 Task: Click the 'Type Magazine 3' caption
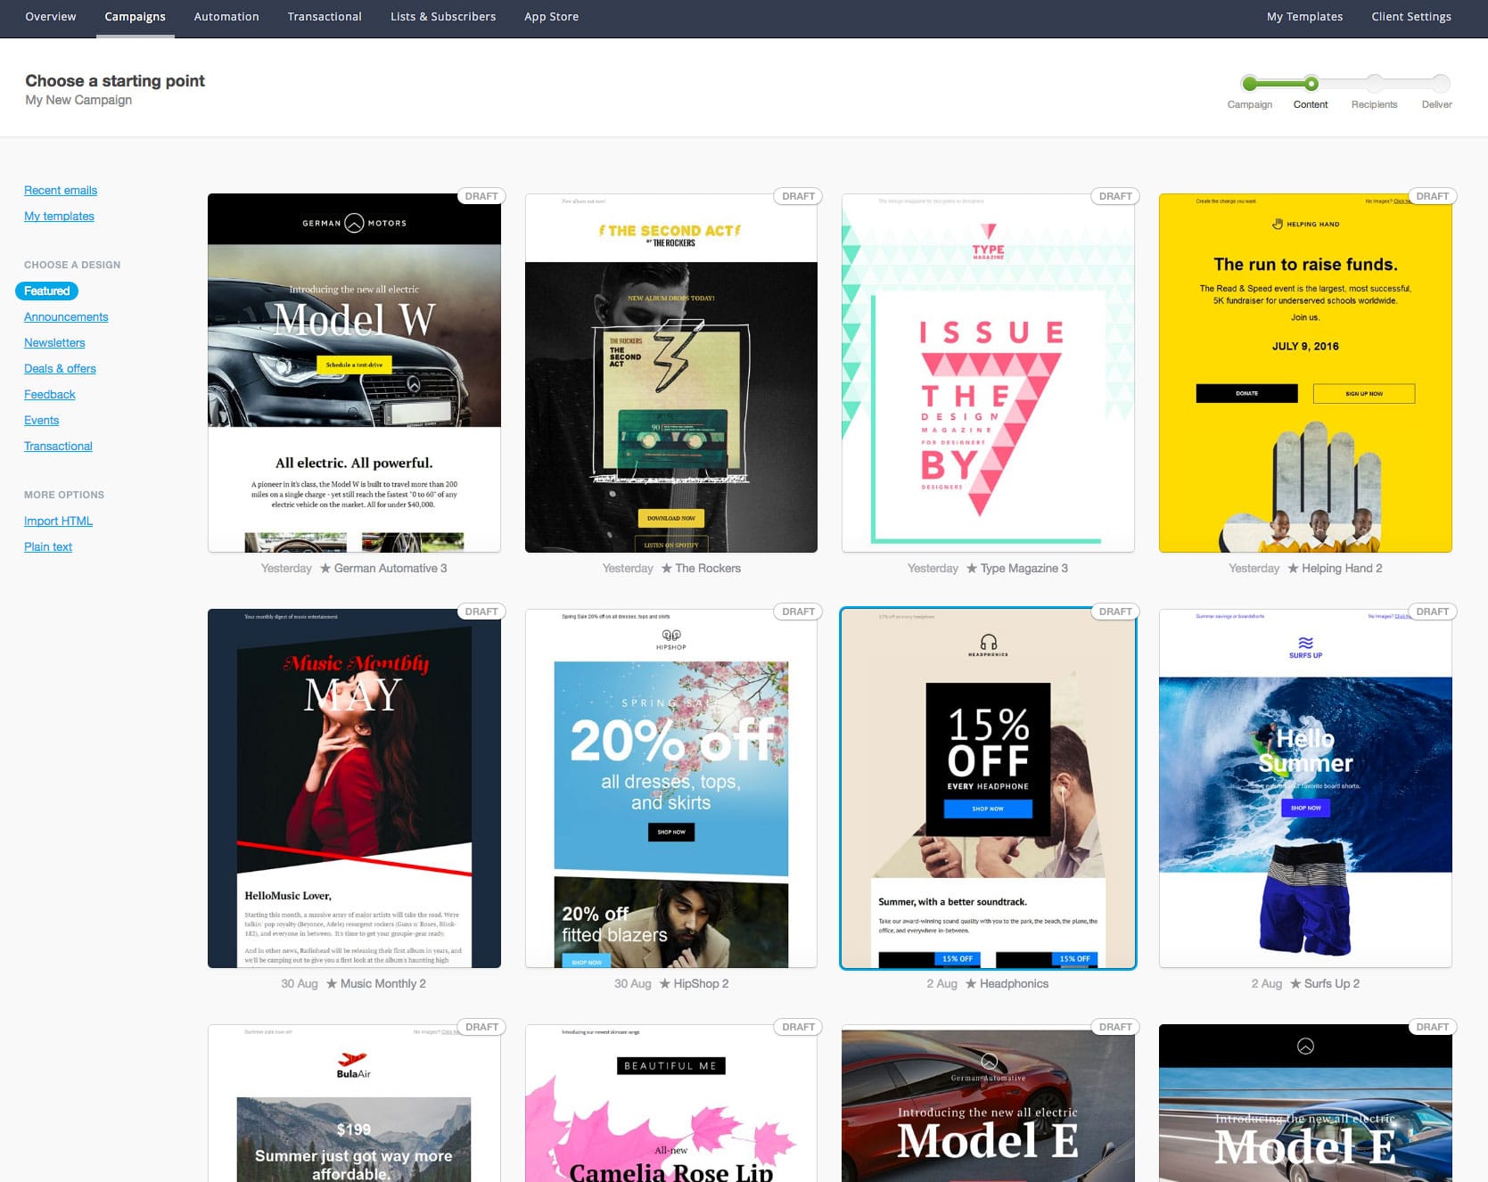(1024, 568)
